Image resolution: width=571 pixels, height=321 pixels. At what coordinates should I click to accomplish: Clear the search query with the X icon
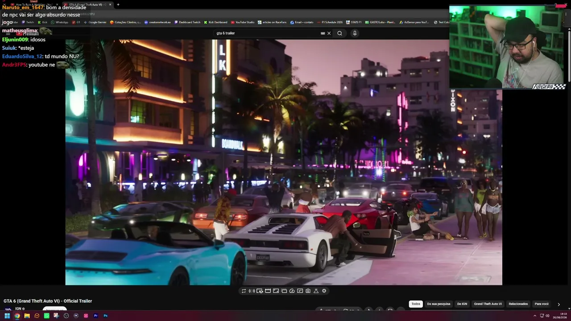pyautogui.click(x=329, y=33)
